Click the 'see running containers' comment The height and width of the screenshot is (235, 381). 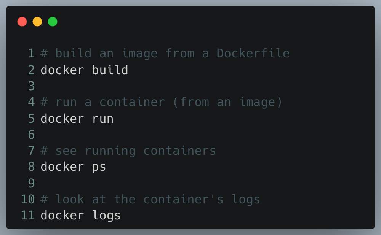(x=136, y=151)
